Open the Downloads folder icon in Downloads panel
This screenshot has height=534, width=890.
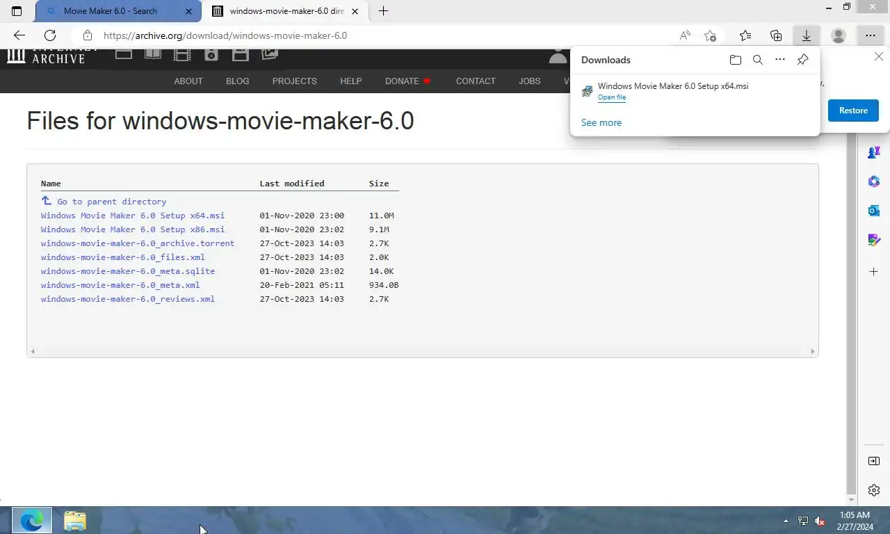(735, 60)
